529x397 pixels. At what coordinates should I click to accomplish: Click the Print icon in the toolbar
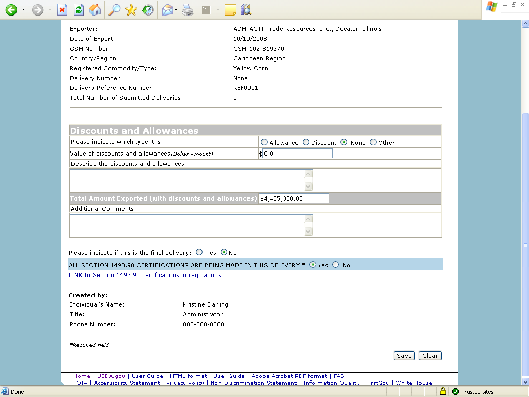click(x=188, y=10)
